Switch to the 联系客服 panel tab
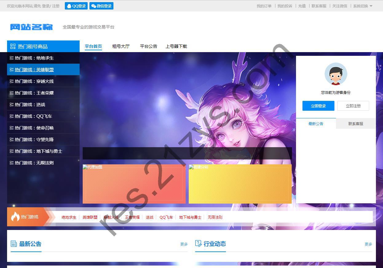This screenshot has height=268, width=383. click(356, 124)
